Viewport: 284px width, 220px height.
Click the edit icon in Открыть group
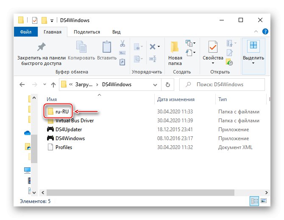[229, 53]
